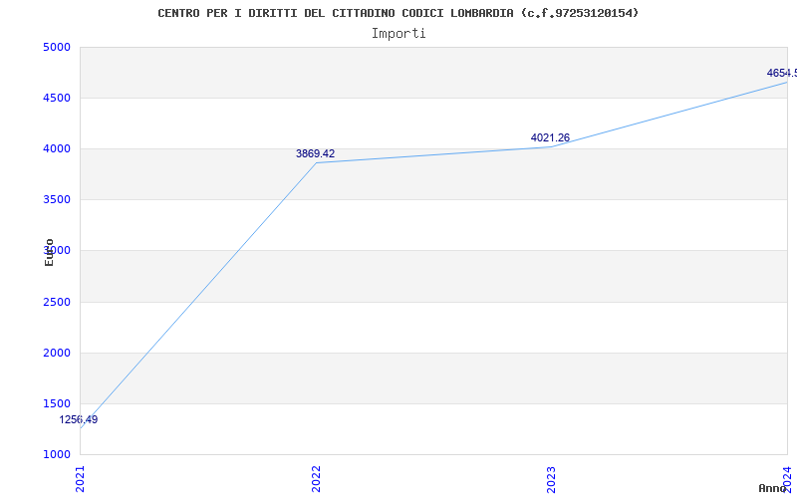Click the 1256.49 data label
The width and height of the screenshot is (797, 498).
pyautogui.click(x=79, y=419)
